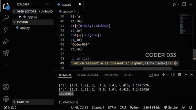196x110 pixels.
Task: Open the Run and Debug view
Action: (x=6, y=42)
